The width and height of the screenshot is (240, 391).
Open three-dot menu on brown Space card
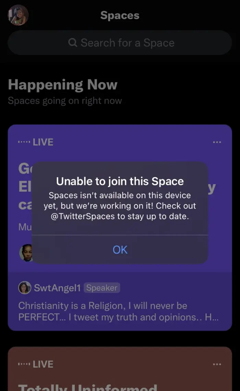coord(217,364)
